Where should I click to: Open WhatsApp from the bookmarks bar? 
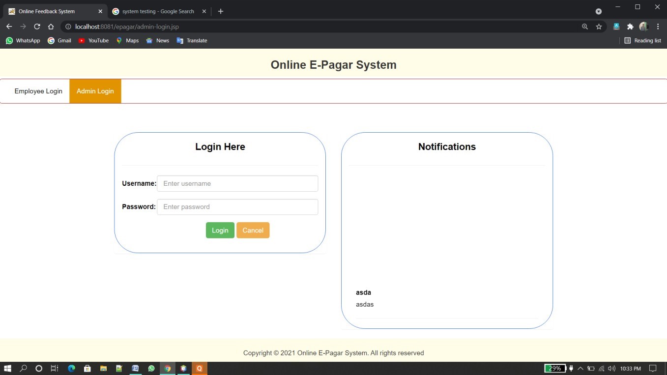(x=23, y=40)
